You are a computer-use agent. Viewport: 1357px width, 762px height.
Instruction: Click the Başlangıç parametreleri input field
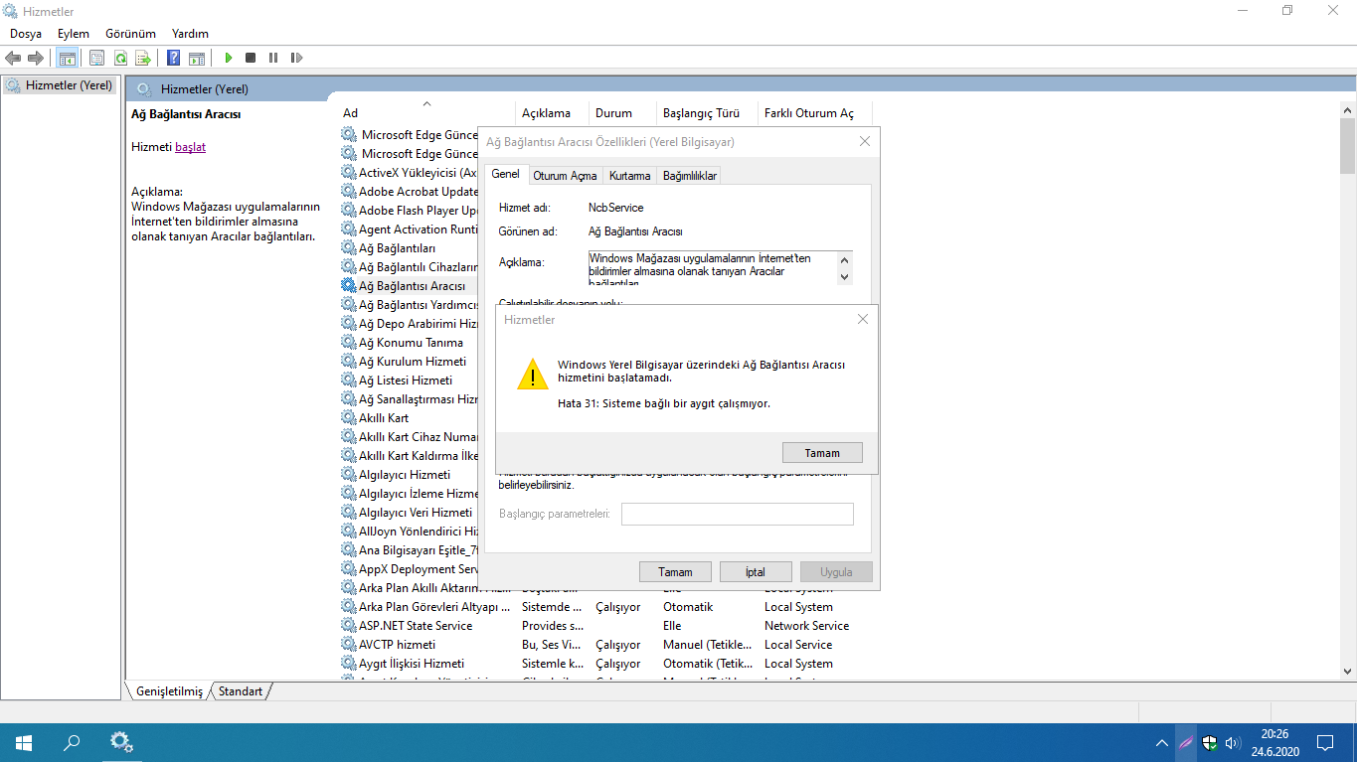tap(738, 514)
